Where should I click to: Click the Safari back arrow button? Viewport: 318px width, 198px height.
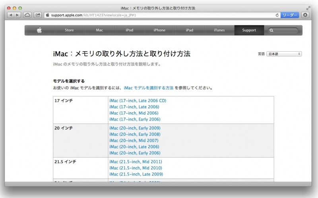click(x=11, y=15)
